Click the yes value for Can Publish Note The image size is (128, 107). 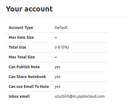(x=58, y=67)
